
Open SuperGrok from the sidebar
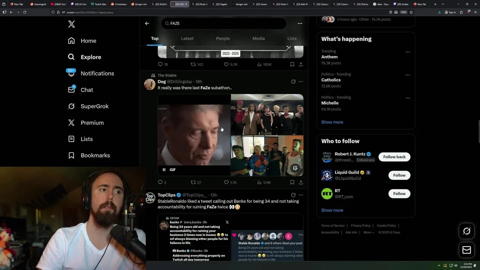coord(88,106)
